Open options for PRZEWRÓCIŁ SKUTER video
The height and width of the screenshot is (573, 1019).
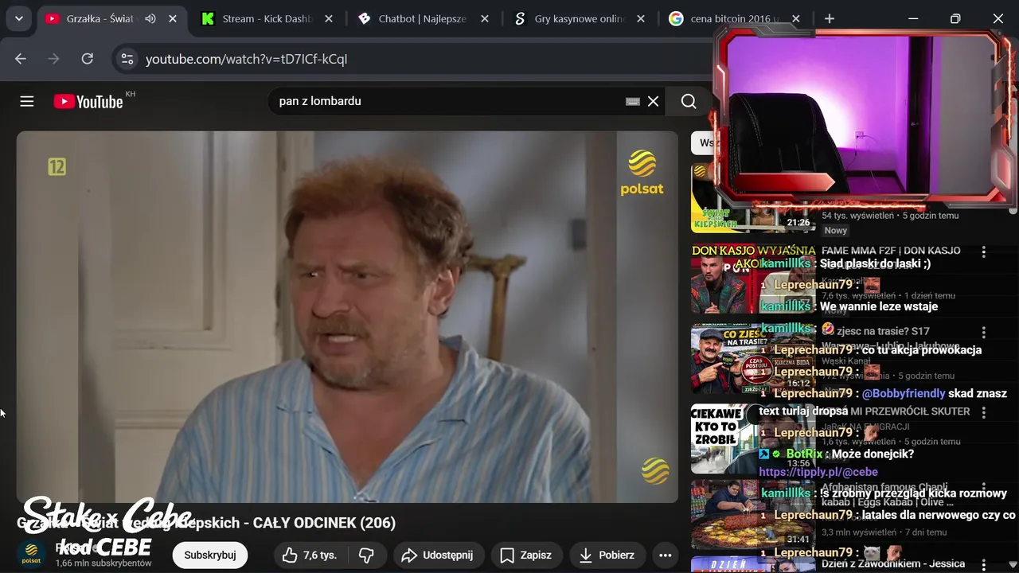click(984, 412)
